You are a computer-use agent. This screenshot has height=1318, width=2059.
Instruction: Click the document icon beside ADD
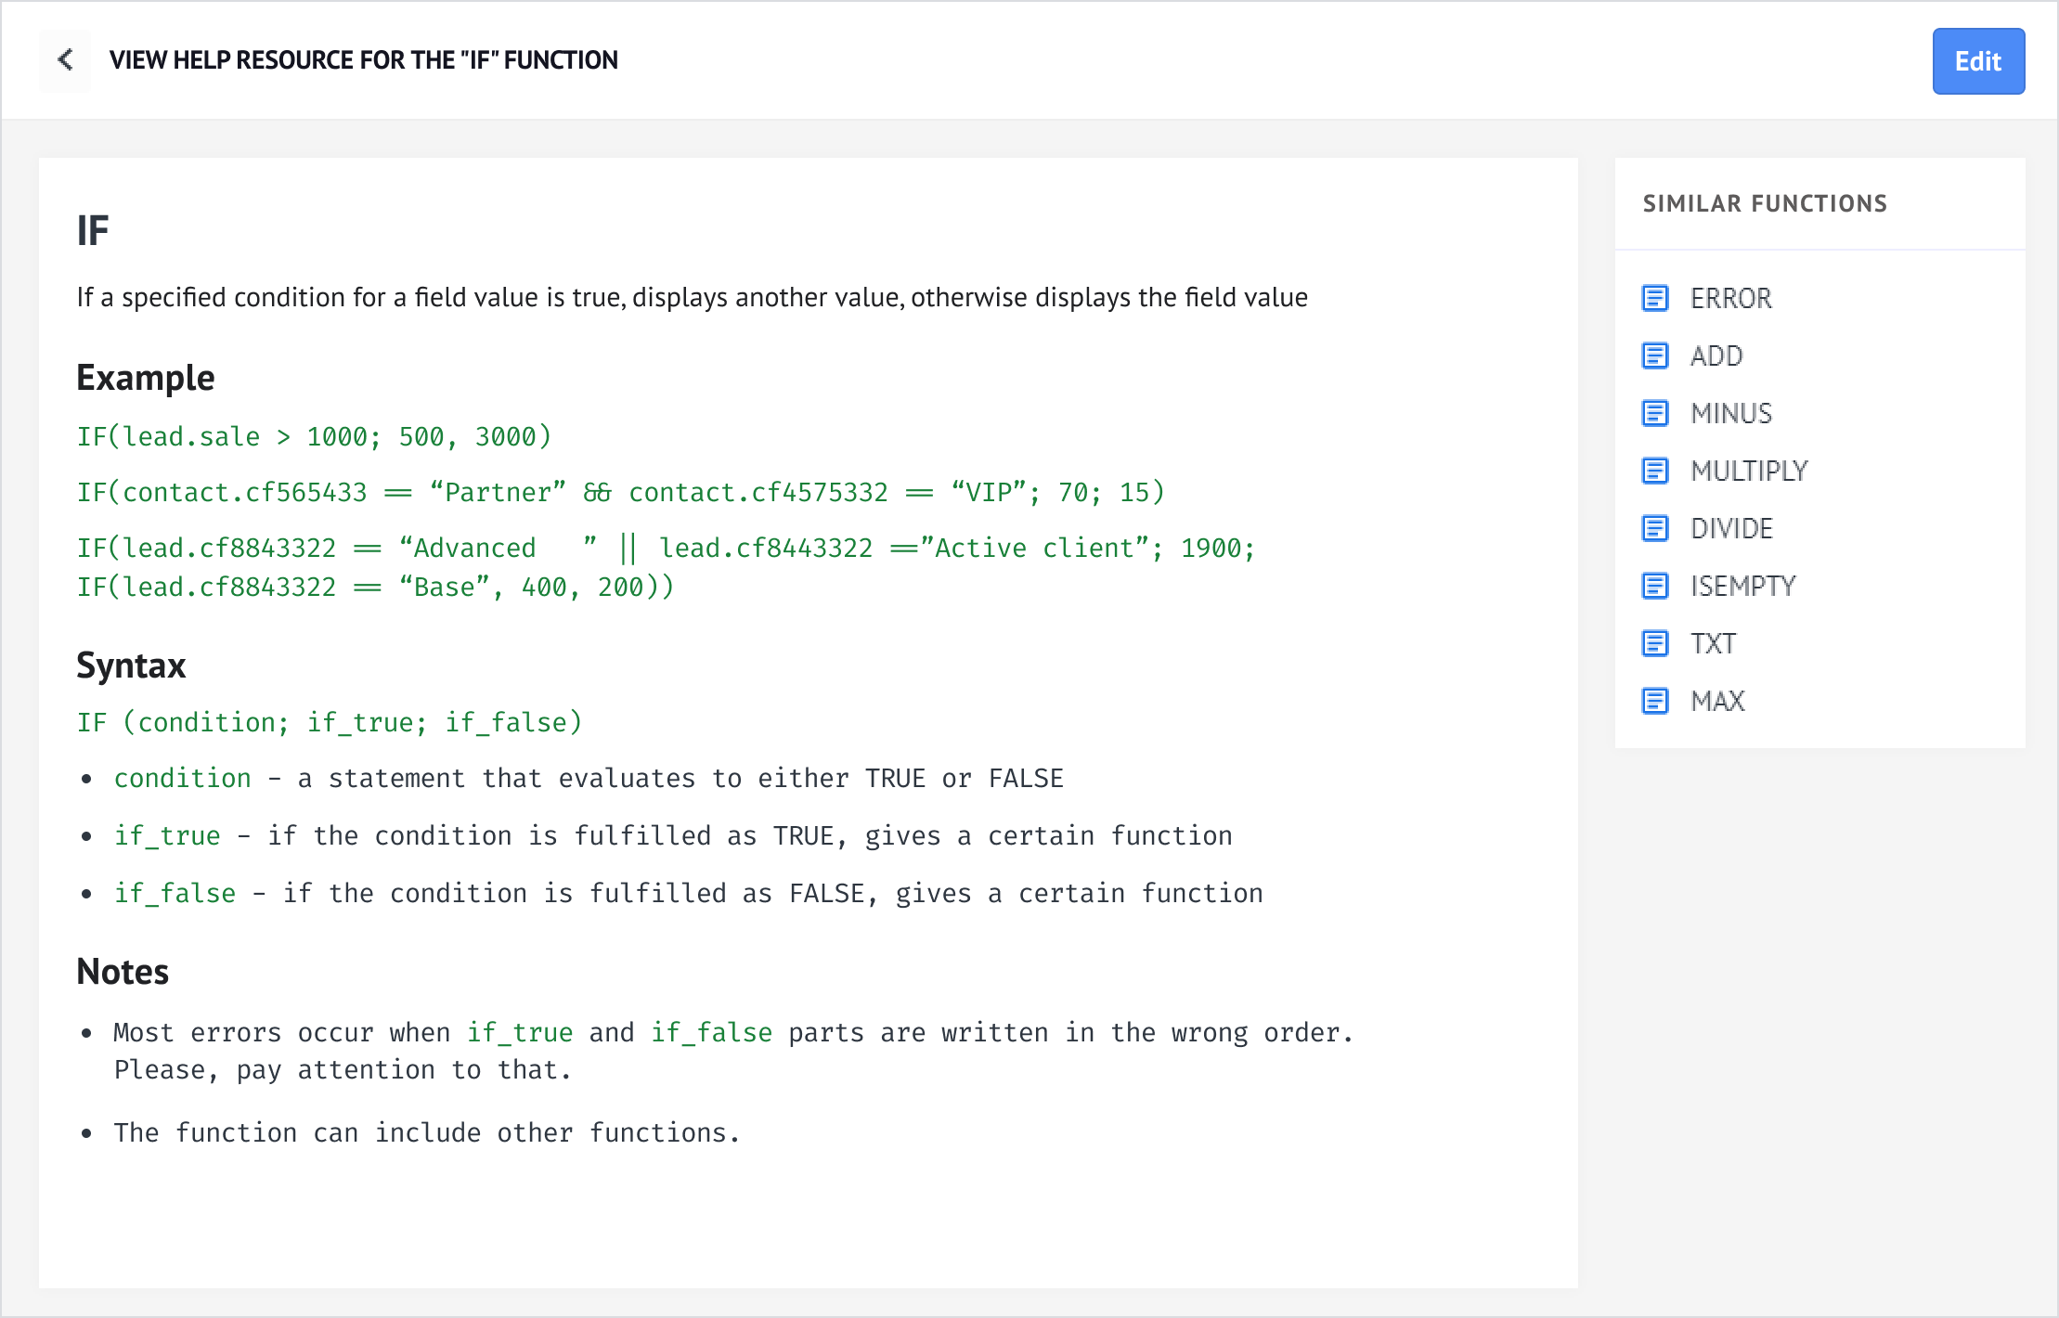1655,356
